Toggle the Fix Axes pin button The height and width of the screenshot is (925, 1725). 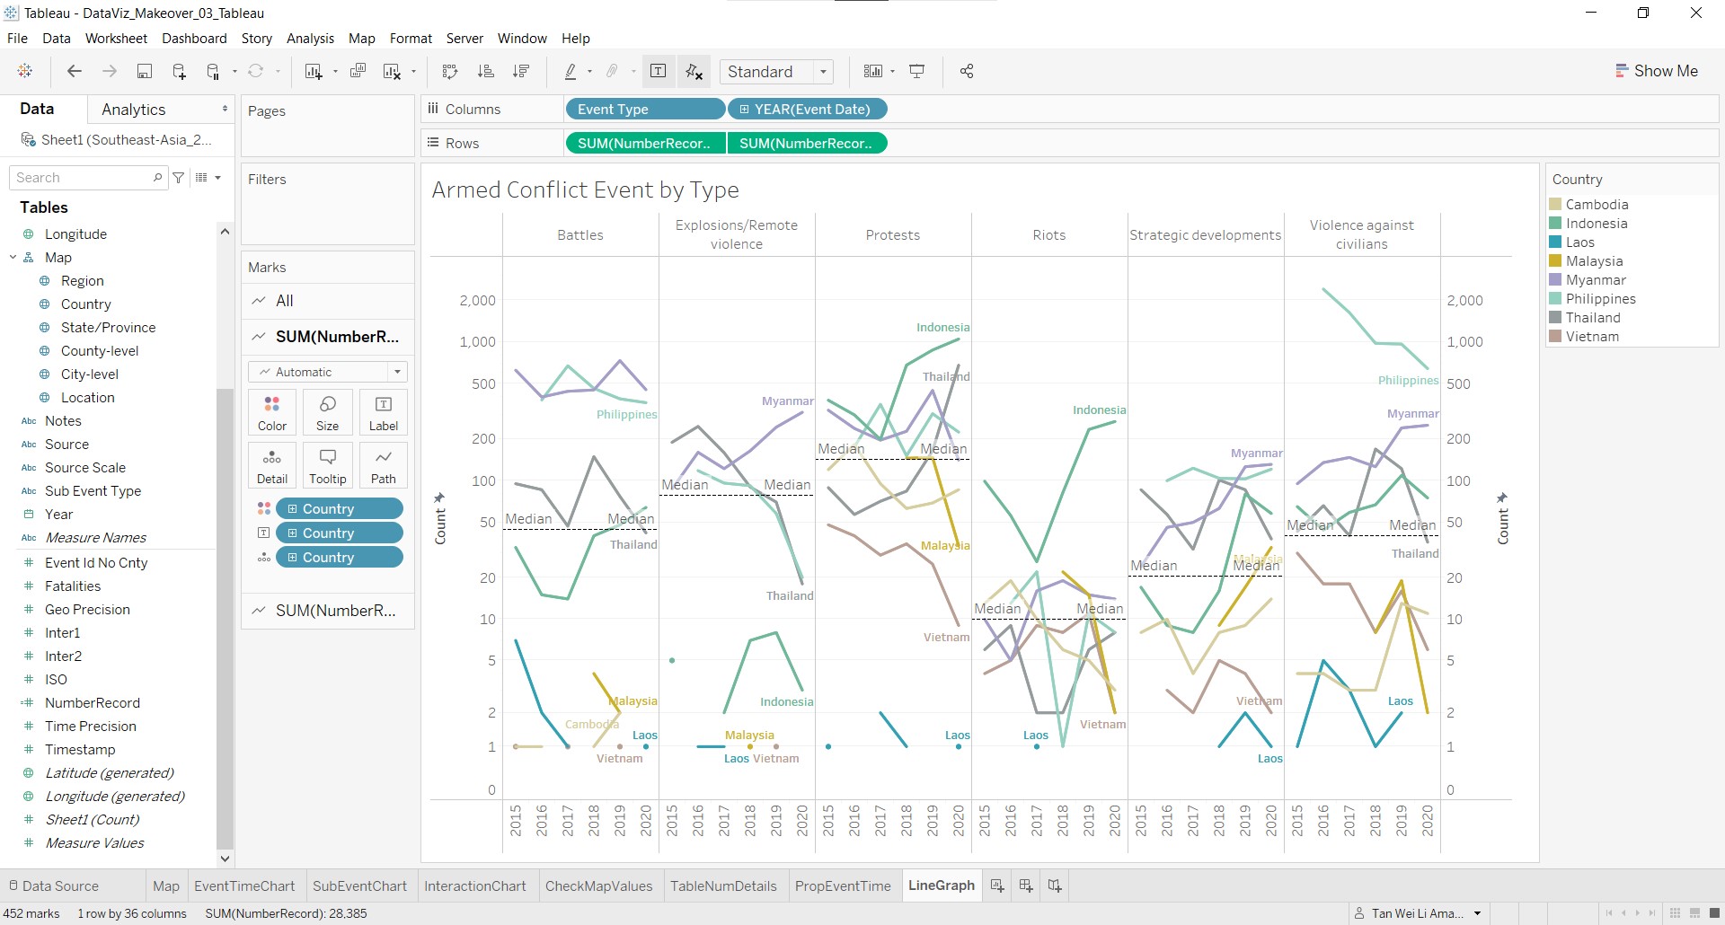coord(694,72)
